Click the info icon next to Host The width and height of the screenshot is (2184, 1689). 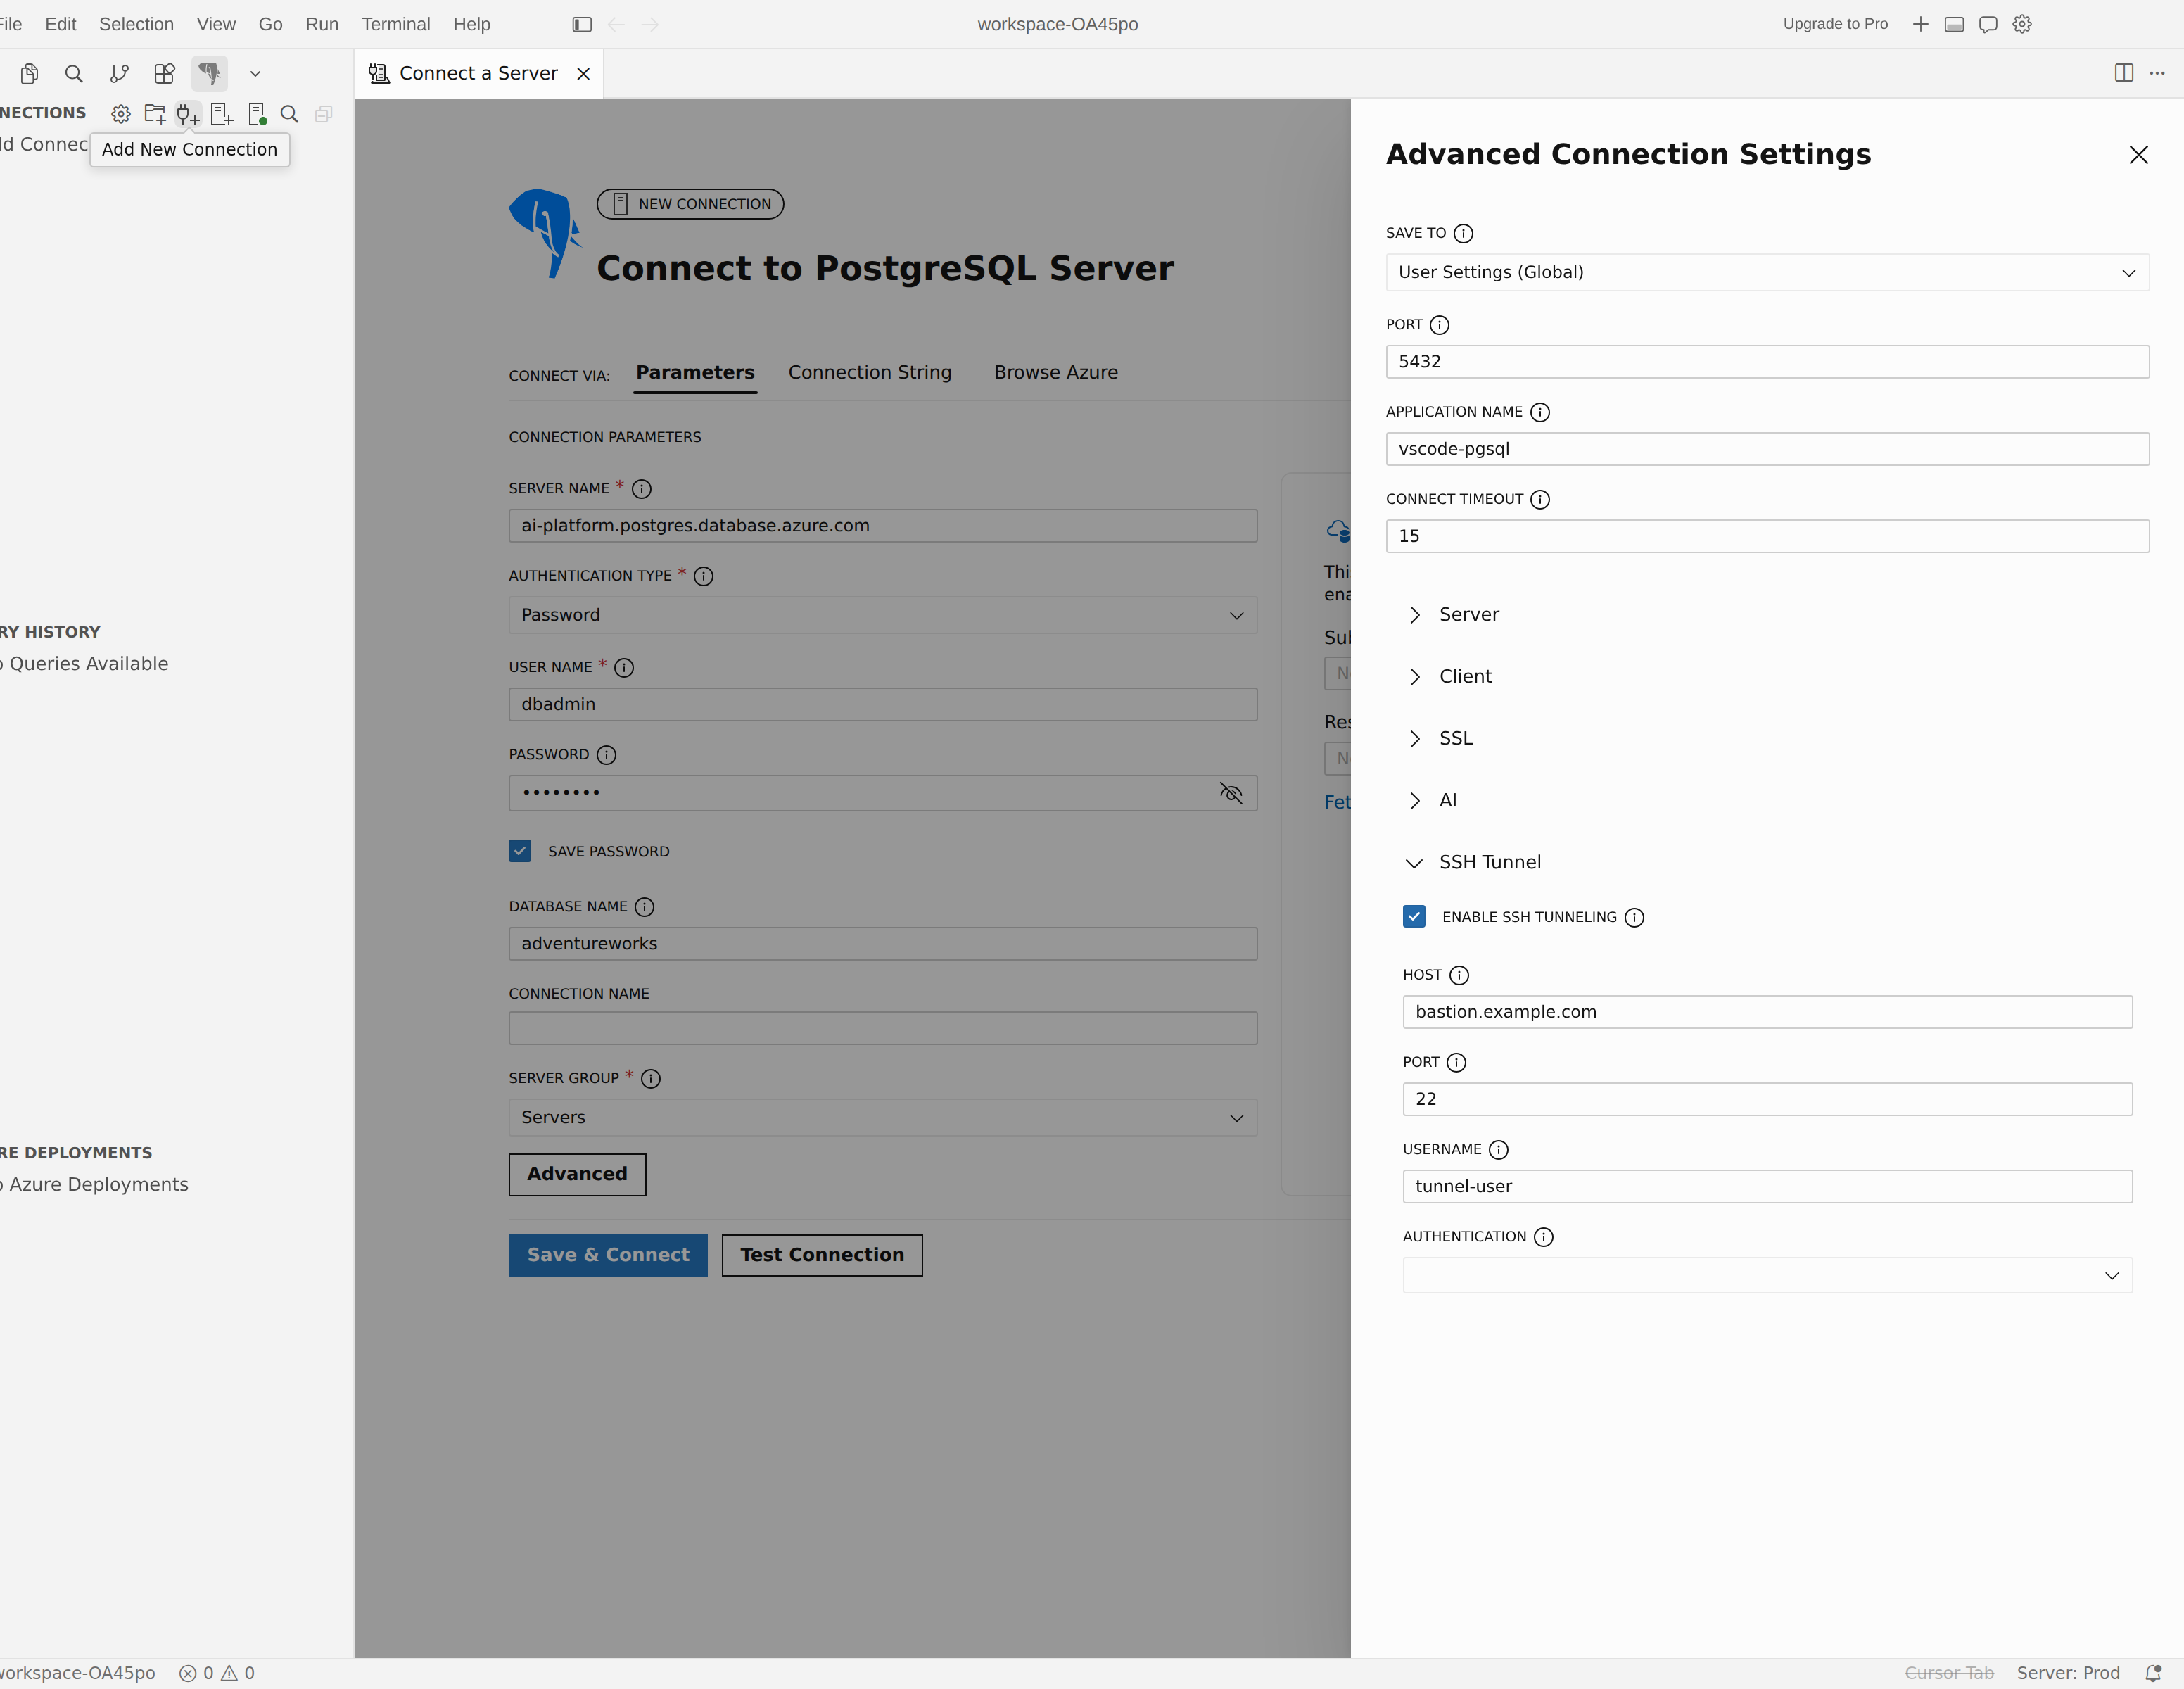pyautogui.click(x=1459, y=975)
